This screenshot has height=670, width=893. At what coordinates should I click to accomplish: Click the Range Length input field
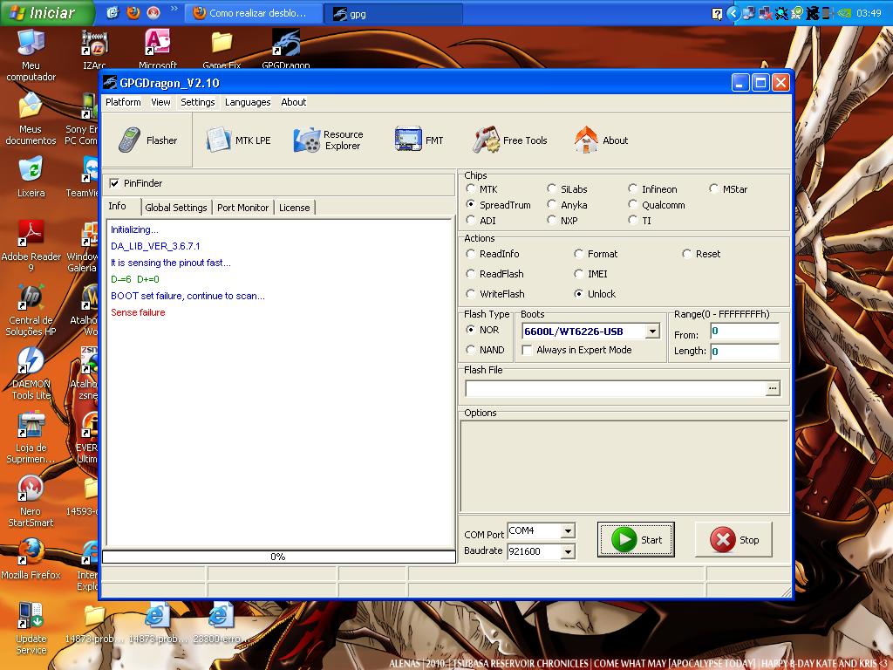(x=745, y=351)
